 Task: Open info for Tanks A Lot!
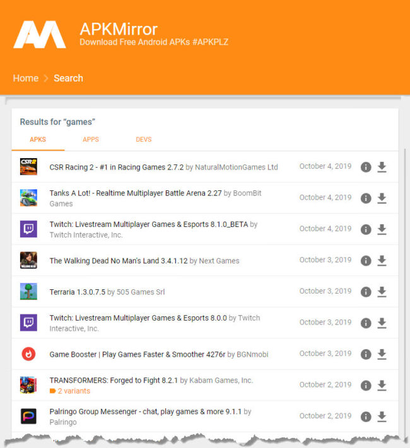(366, 198)
